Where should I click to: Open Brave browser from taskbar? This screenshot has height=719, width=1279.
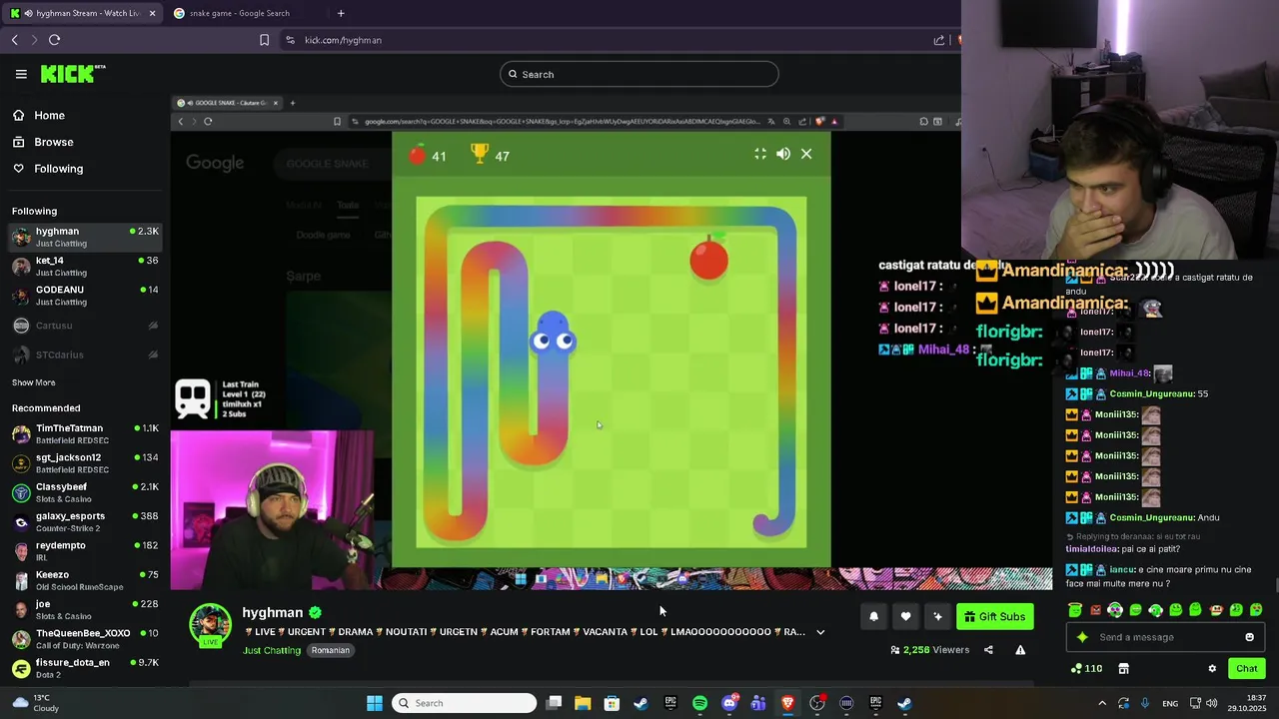[787, 703]
